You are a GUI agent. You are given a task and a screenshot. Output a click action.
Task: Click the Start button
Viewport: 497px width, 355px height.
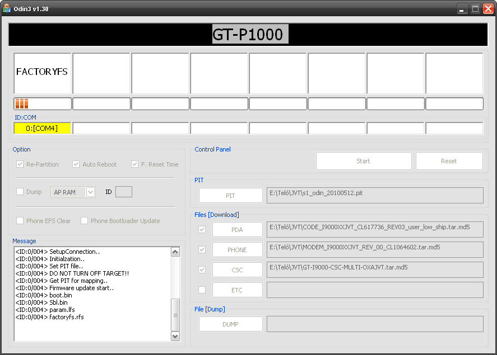tap(364, 161)
